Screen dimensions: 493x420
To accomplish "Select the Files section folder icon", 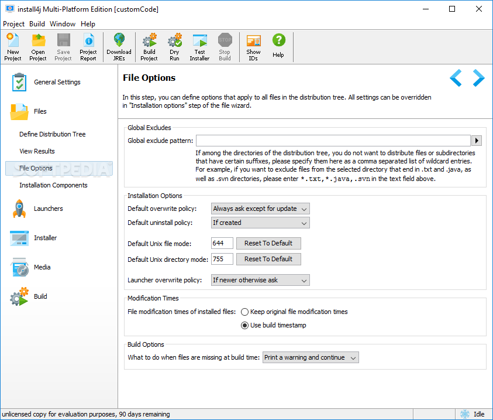I will [x=19, y=111].
